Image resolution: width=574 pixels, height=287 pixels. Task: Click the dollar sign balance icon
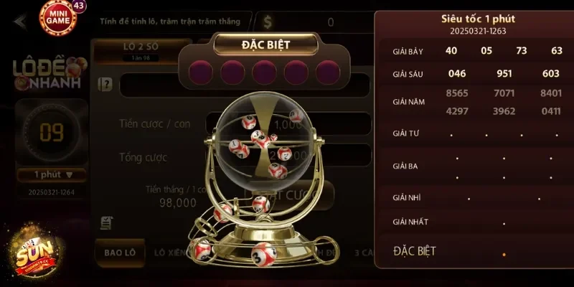point(268,22)
